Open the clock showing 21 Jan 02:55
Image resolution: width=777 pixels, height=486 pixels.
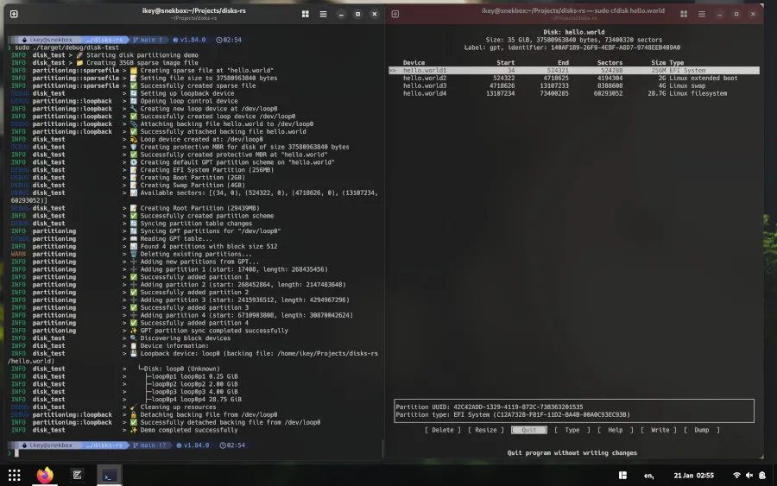point(695,475)
